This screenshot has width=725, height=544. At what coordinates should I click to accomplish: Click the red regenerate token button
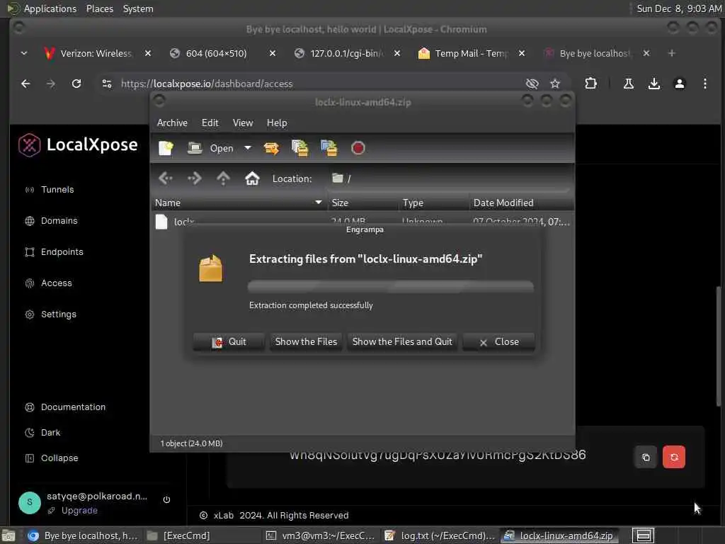pos(674,457)
